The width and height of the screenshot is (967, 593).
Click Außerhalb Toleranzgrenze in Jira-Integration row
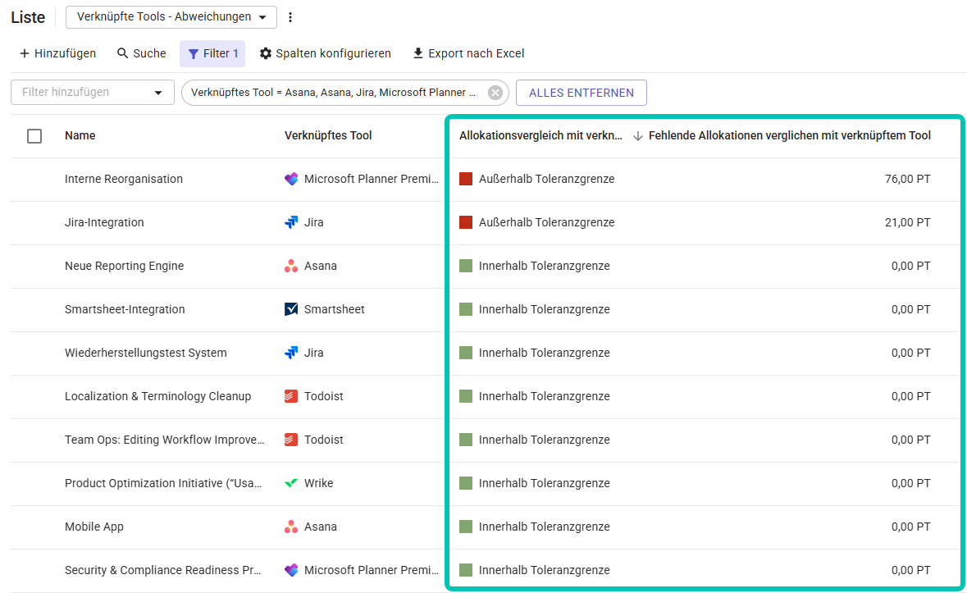pos(547,222)
